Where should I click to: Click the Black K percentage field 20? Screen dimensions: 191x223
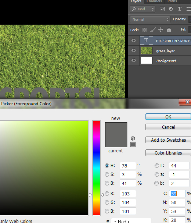[177, 220]
